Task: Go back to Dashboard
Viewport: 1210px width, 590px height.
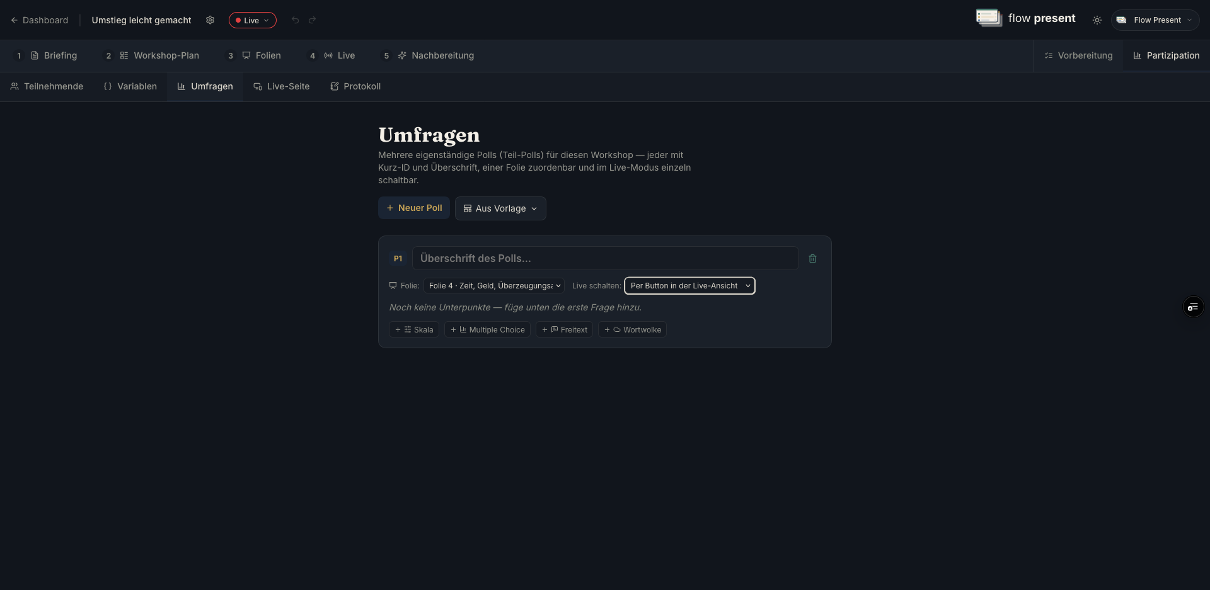Action: tap(39, 20)
